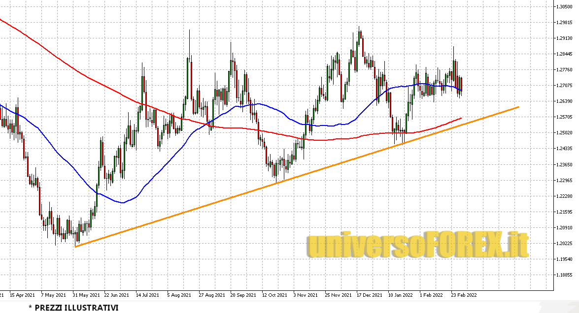
Task: Click the 25 Nov 2021 date label
Action: click(x=338, y=295)
